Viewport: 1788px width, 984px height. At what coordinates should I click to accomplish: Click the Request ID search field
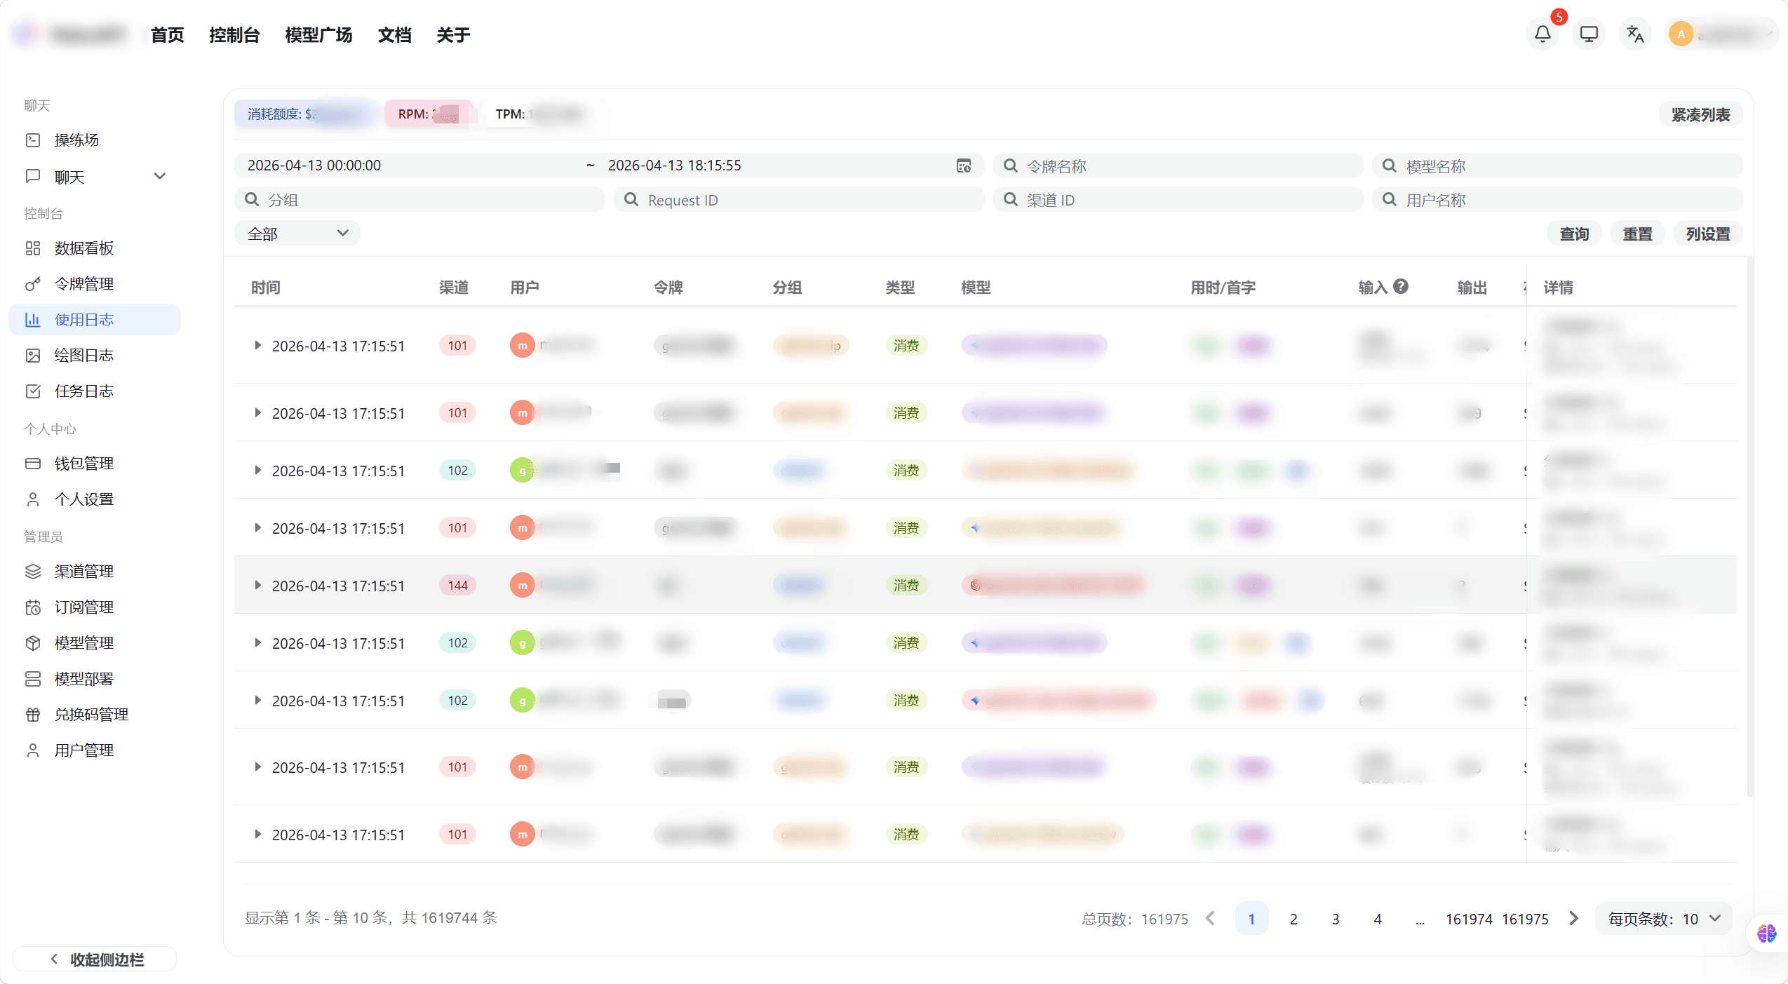pyautogui.click(x=800, y=201)
